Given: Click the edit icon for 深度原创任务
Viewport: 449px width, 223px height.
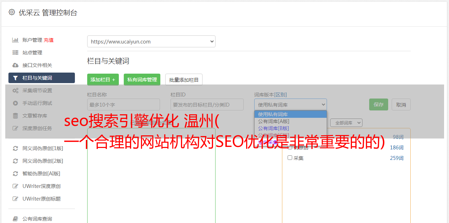Looking at the screenshot, I should point(15,128).
